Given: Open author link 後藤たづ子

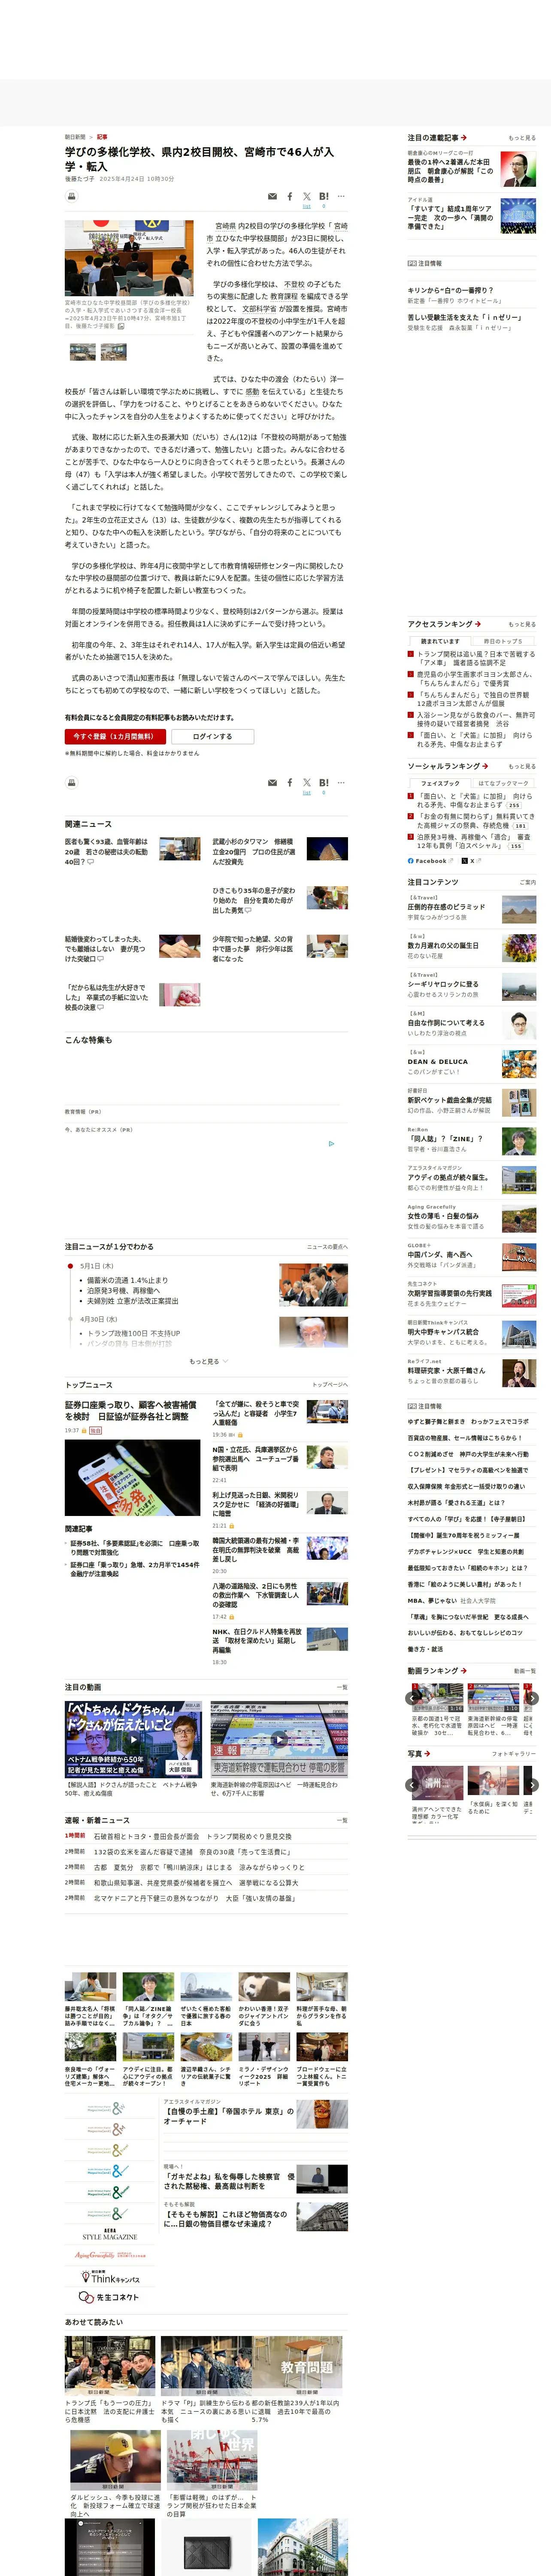Looking at the screenshot, I should point(80,179).
